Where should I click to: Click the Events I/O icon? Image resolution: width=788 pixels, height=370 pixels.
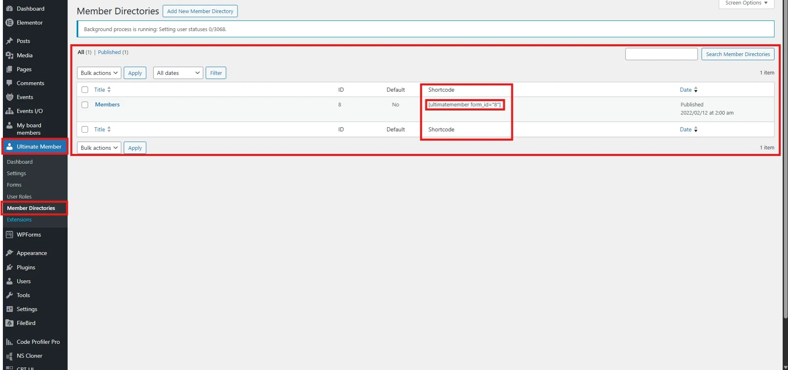pos(9,111)
